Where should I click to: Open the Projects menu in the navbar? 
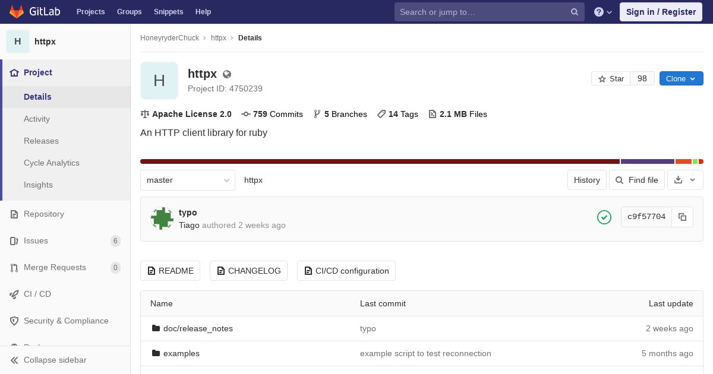click(90, 12)
